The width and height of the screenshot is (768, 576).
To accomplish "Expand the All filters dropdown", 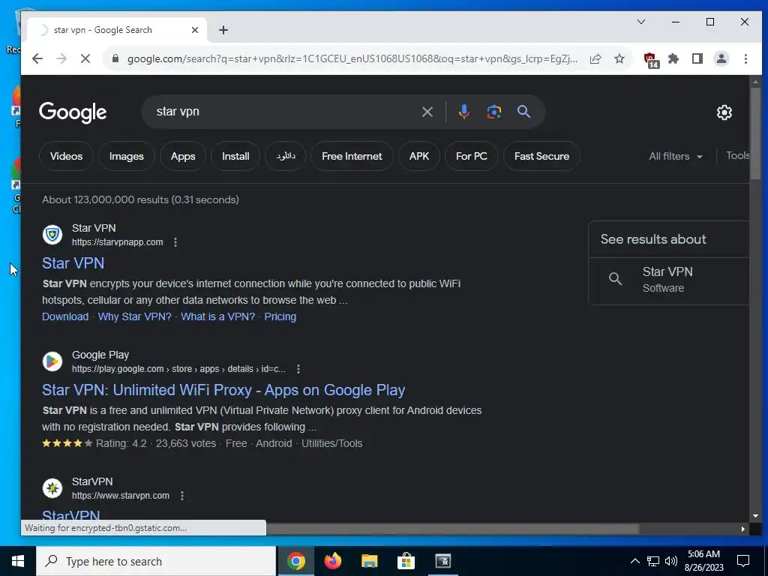I will [676, 156].
